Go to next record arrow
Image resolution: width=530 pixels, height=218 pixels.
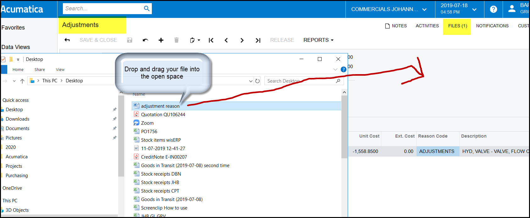242,40
